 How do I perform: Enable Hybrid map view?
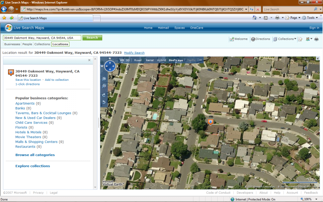click(x=161, y=60)
